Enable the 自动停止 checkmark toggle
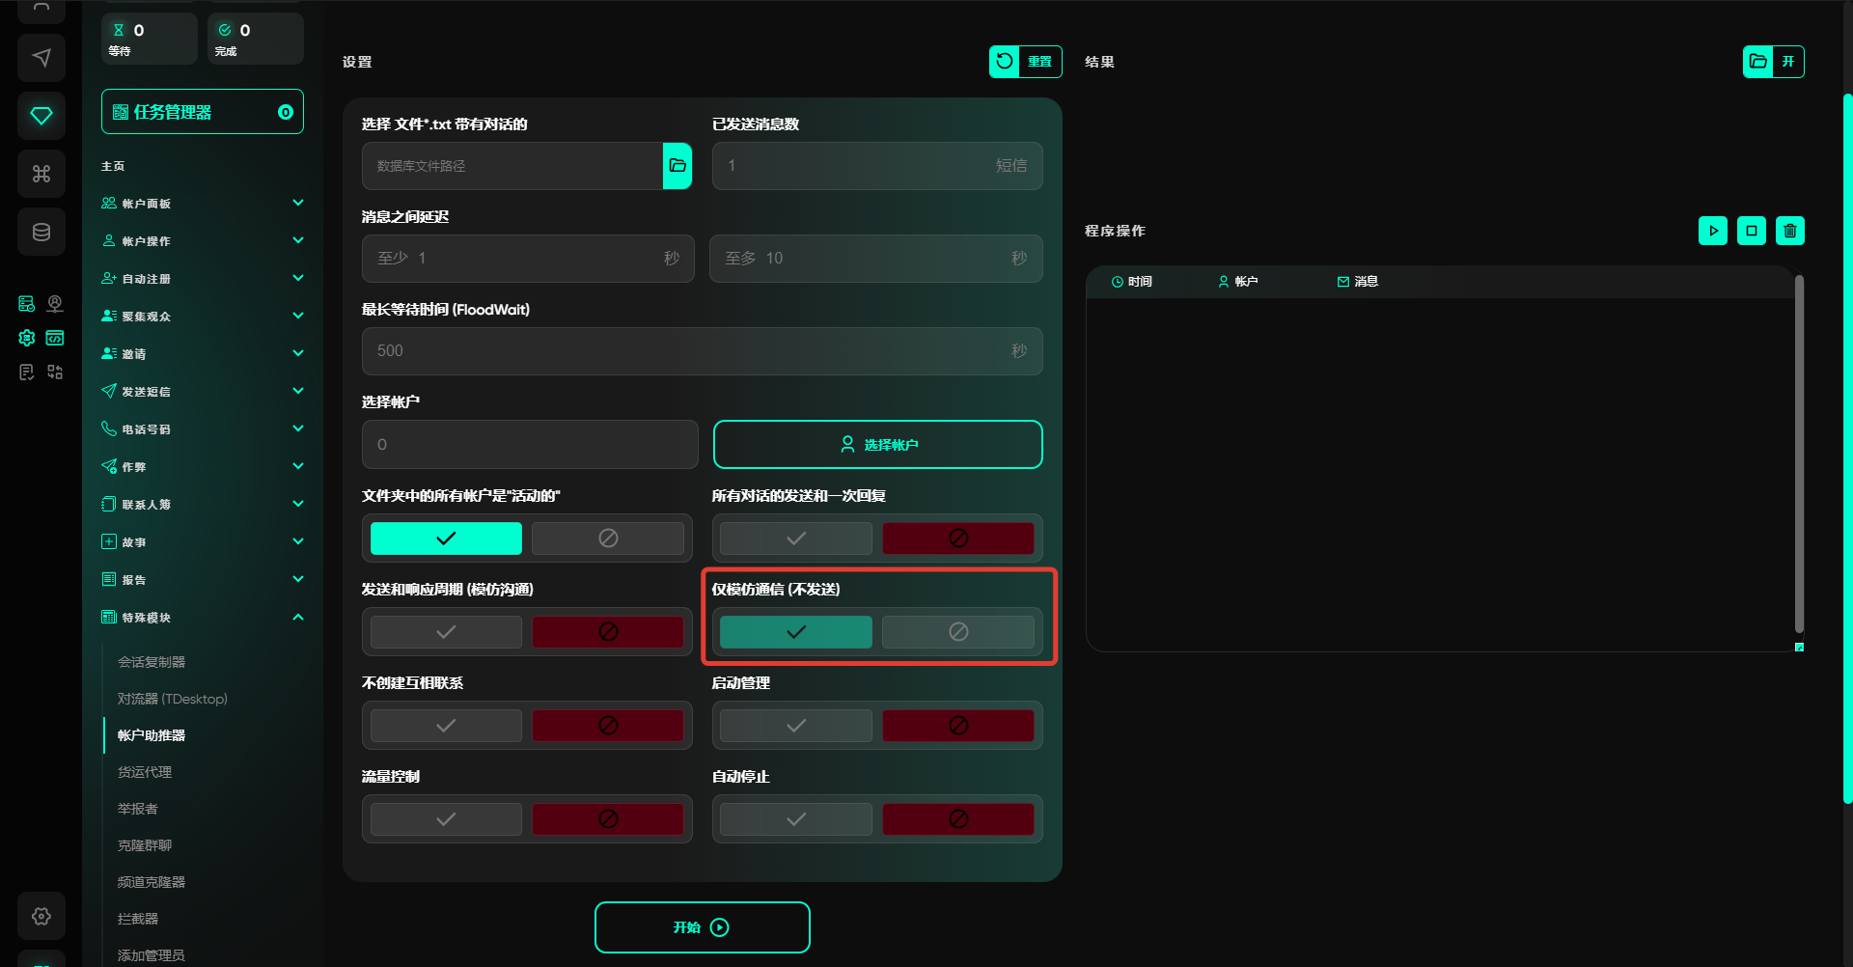This screenshot has height=967, width=1853. point(795,819)
